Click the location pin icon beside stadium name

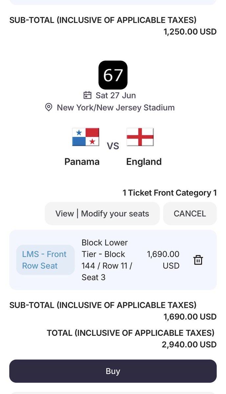(49, 107)
